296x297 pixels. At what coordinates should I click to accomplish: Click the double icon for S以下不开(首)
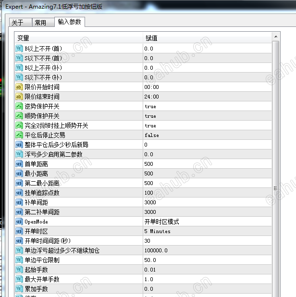(x=19, y=58)
